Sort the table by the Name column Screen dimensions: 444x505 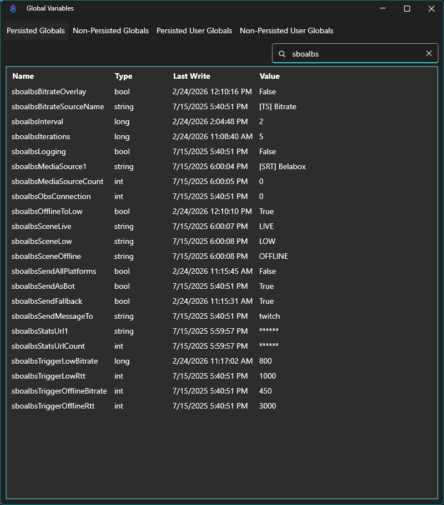pyautogui.click(x=24, y=76)
